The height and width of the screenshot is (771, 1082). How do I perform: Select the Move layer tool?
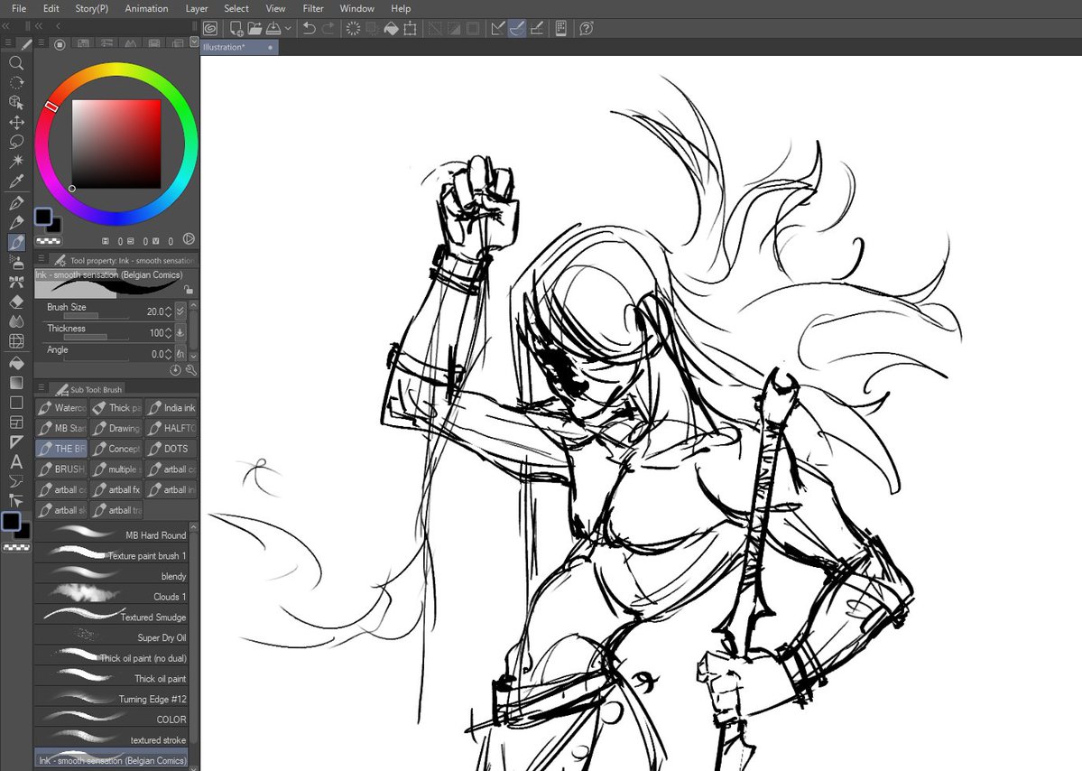tap(16, 123)
